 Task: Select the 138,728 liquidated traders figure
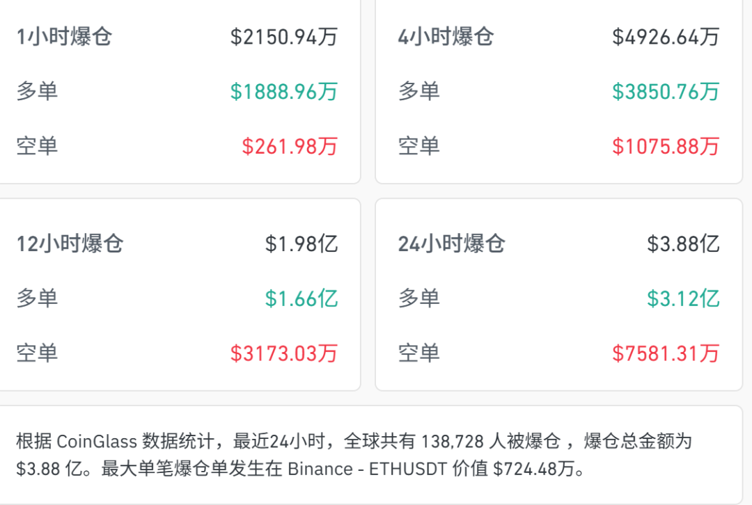coord(452,441)
